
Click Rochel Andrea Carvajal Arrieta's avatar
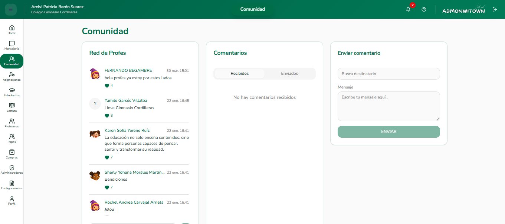tap(95, 205)
